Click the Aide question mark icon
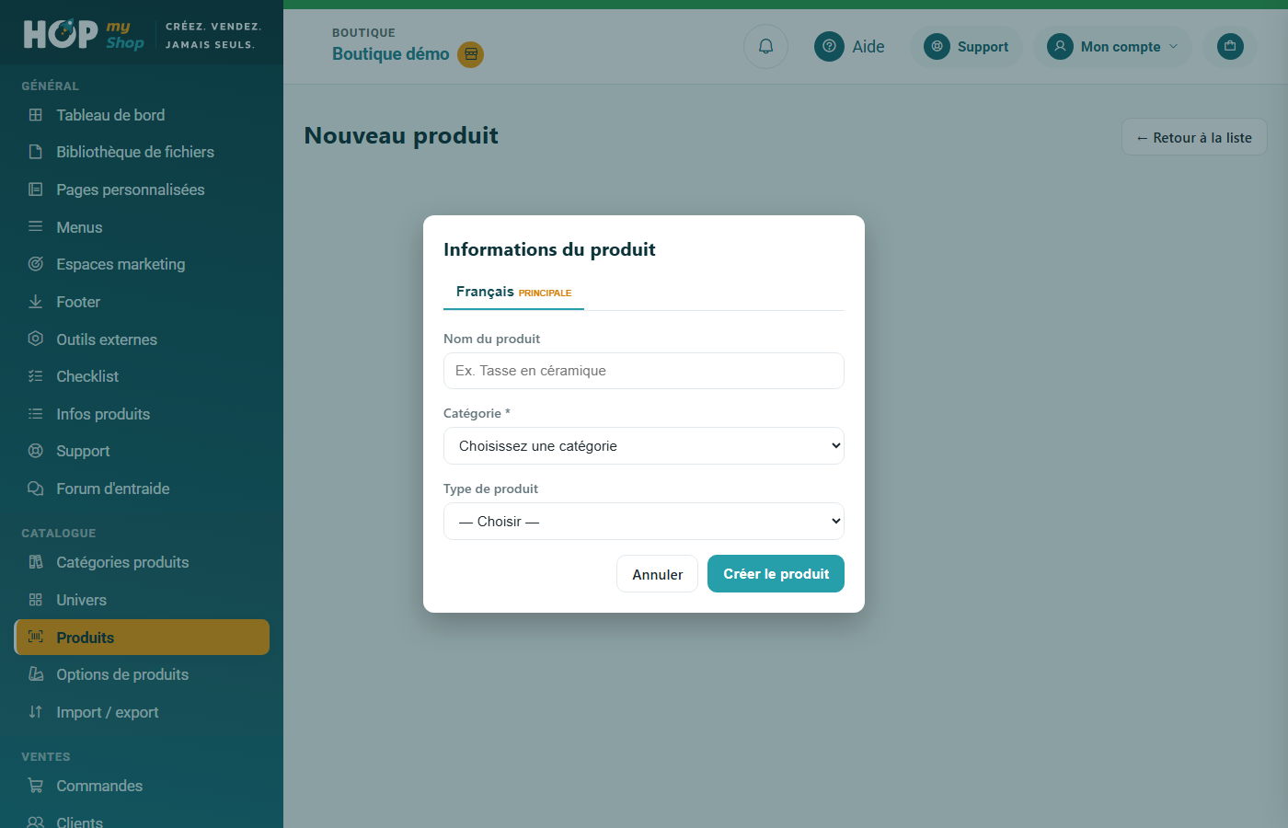Viewport: 1288px width, 828px height. (x=829, y=46)
